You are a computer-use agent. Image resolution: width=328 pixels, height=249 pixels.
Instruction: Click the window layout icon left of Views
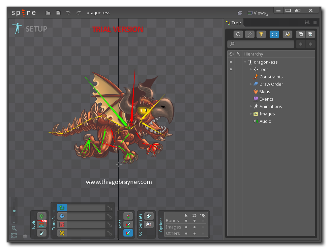240,13
